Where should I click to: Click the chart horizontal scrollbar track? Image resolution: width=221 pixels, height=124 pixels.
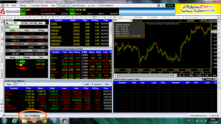click(x=145, y=75)
